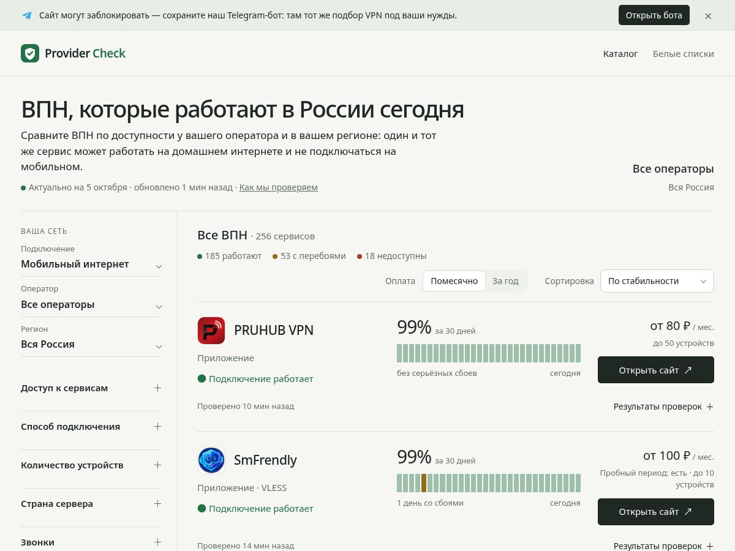Open the Подключение dropdown Мобильный интернет
Screen dimensions: 735x551
click(92, 264)
